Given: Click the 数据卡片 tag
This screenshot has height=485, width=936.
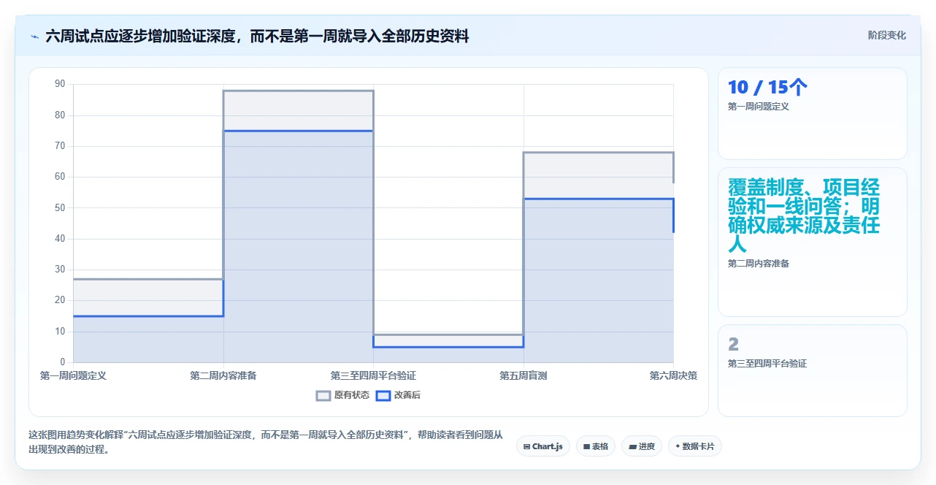Looking at the screenshot, I should tap(694, 446).
